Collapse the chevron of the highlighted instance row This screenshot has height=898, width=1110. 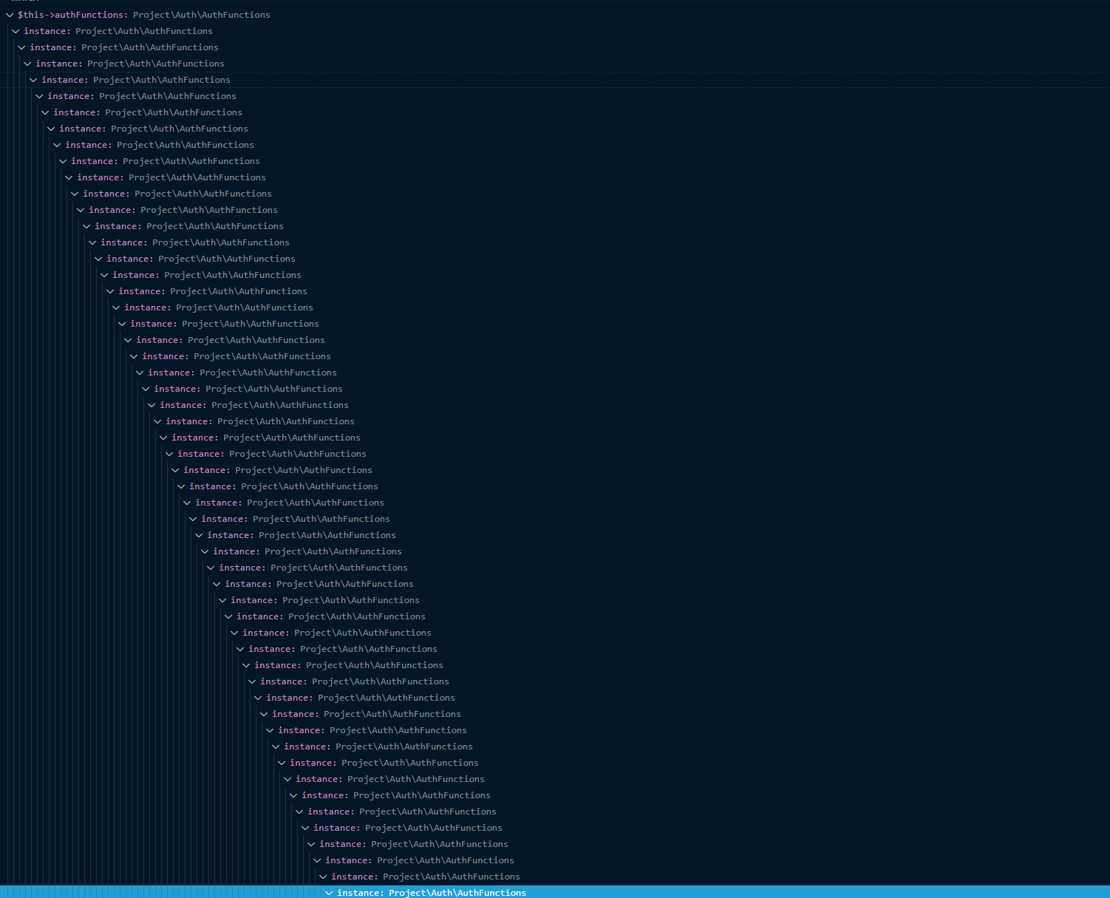[329, 893]
